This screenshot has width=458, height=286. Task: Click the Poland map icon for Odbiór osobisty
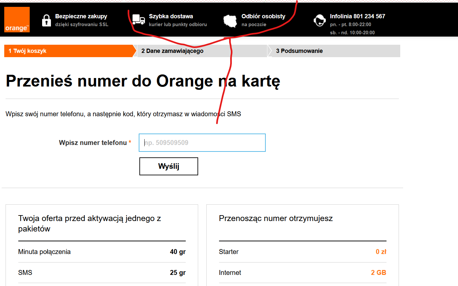[231, 20]
